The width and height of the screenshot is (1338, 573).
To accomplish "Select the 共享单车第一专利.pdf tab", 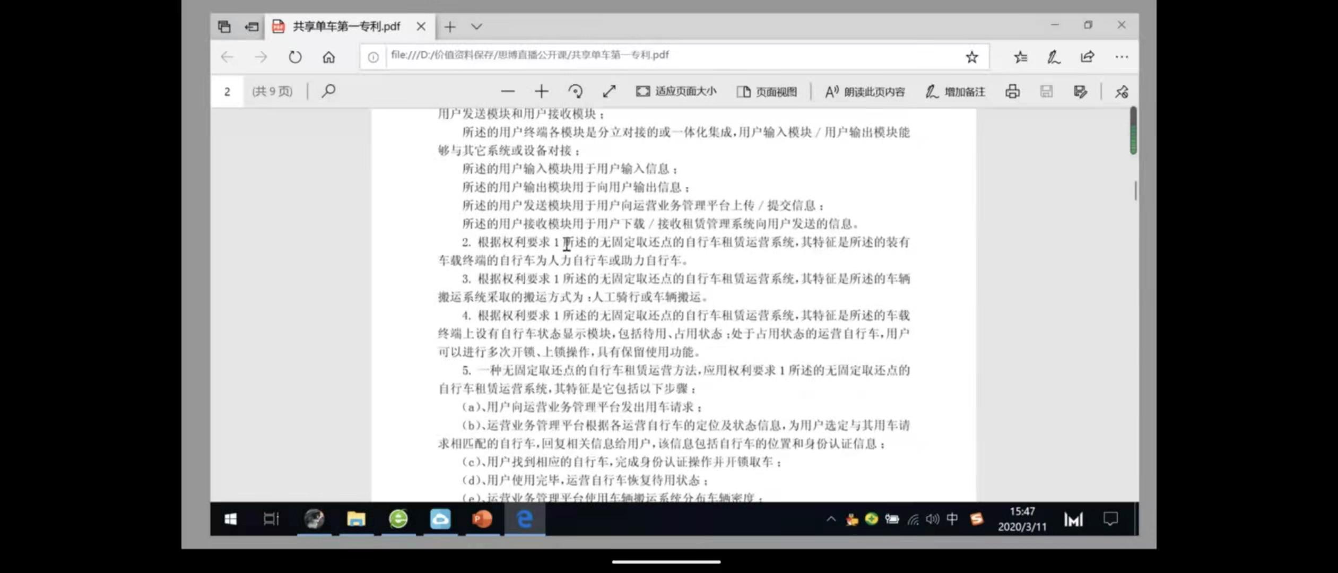I will point(346,27).
